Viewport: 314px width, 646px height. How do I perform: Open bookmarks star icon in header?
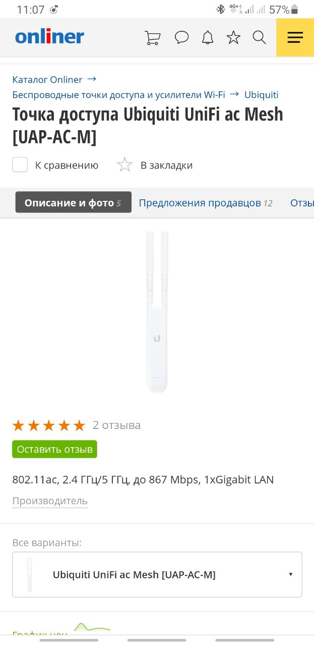coord(233,37)
